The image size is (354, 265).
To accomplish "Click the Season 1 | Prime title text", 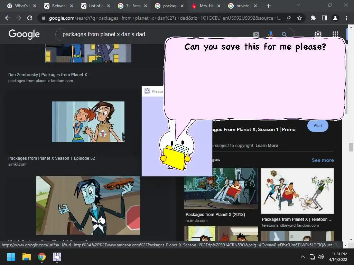I will (x=253, y=129).
